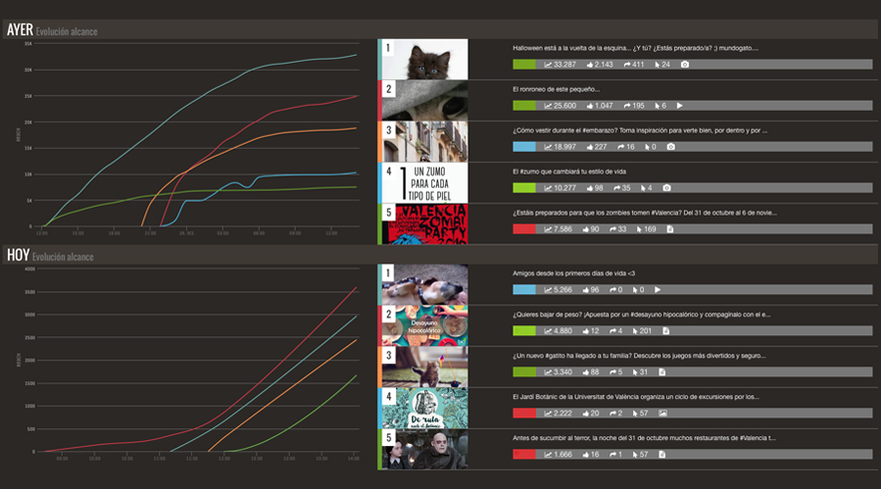The height and width of the screenshot is (489, 881).
Task: Select the AYER Evolución alcance header
Action: click(x=52, y=30)
